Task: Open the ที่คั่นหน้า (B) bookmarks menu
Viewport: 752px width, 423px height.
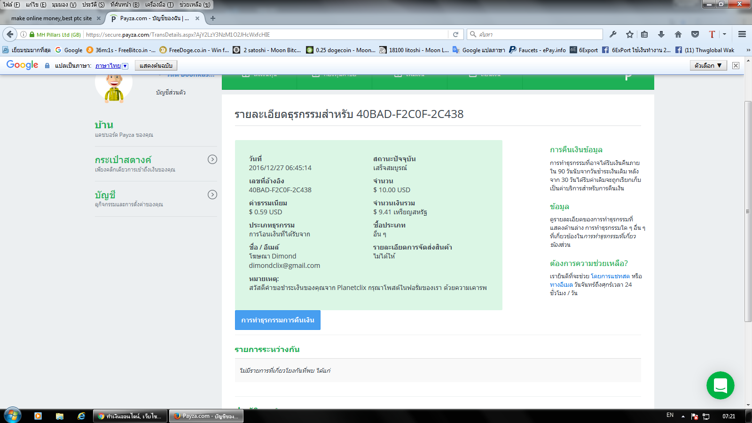Action: 125,5
